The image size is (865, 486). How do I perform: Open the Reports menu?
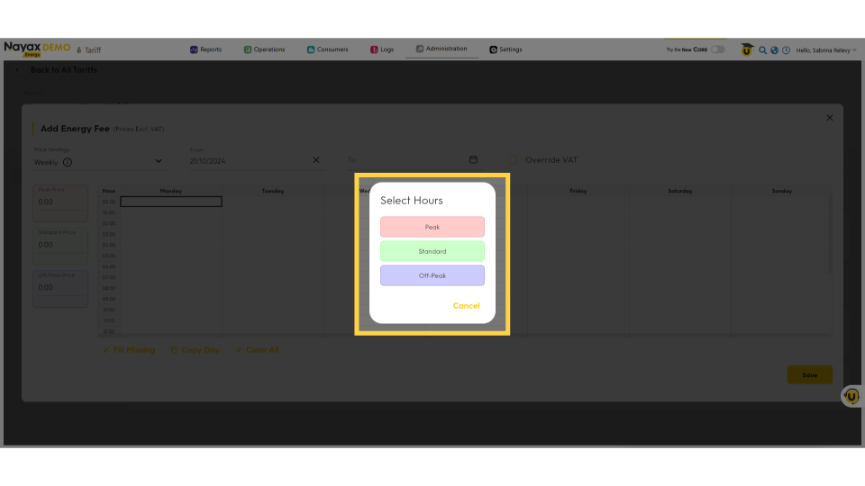[205, 49]
